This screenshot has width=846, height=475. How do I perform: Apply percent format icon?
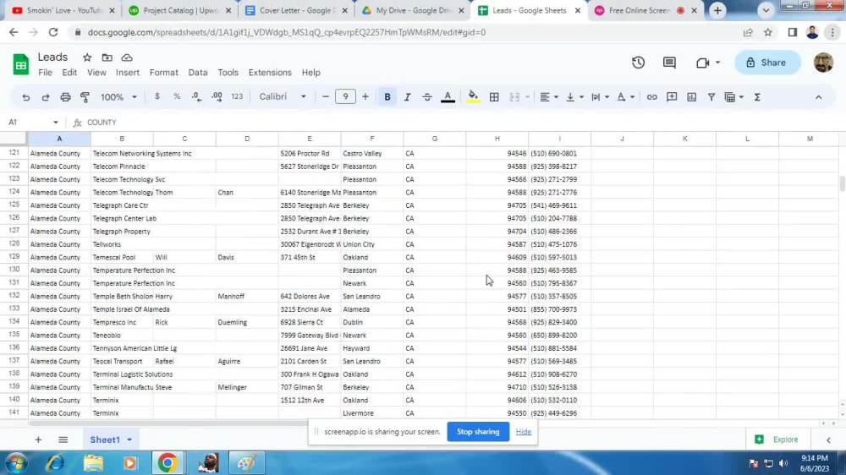tap(177, 97)
